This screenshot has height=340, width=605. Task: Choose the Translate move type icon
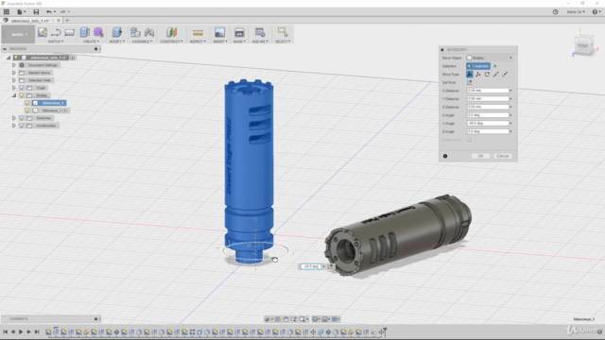click(x=478, y=75)
